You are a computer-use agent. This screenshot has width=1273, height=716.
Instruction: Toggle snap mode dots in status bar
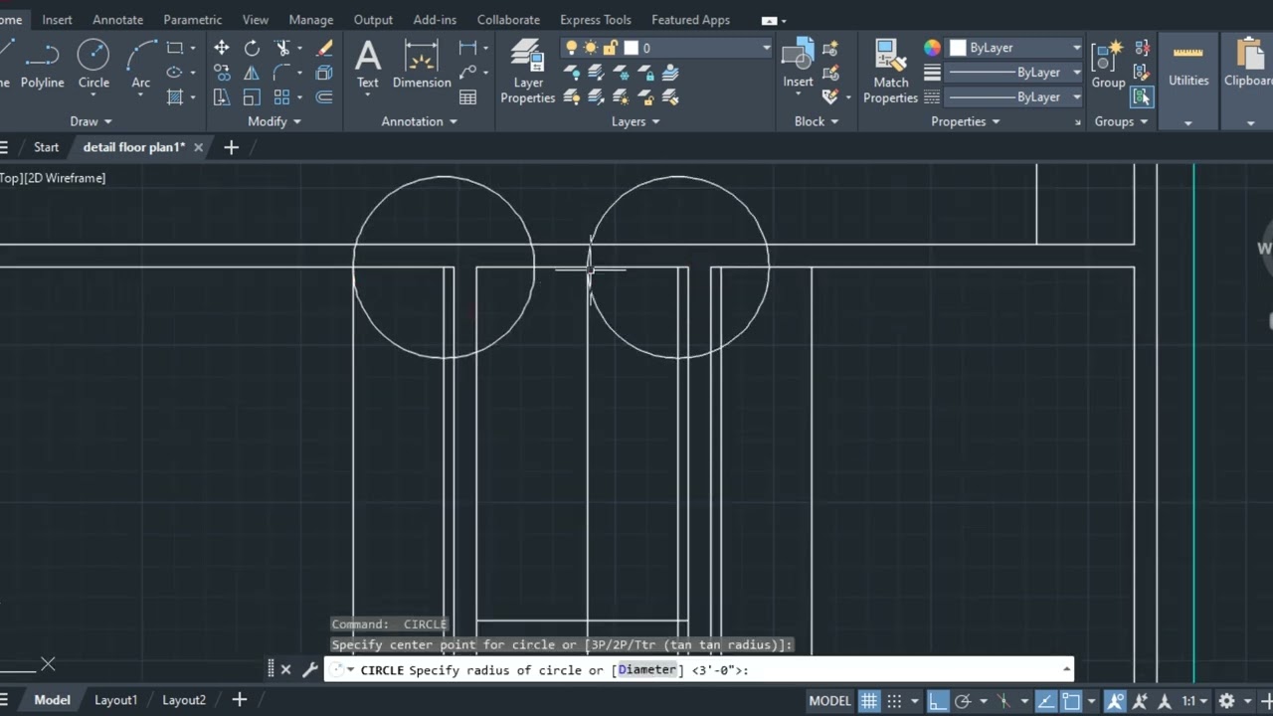pyautogui.click(x=894, y=700)
